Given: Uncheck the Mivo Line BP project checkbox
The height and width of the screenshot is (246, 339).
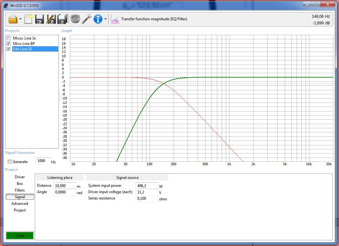Looking at the screenshot, I should pyautogui.click(x=9, y=43).
